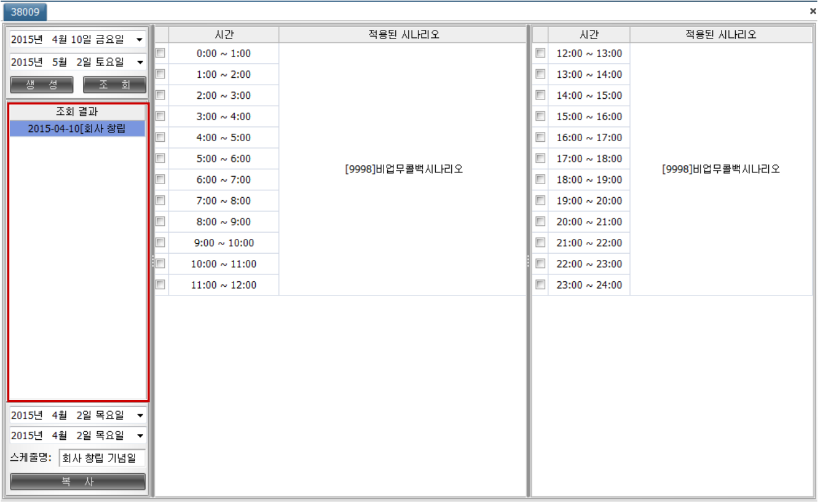Tick the 4:00 ~ 5:00 checkbox

pos(160,137)
